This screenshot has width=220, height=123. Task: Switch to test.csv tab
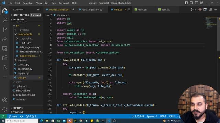click(166, 10)
